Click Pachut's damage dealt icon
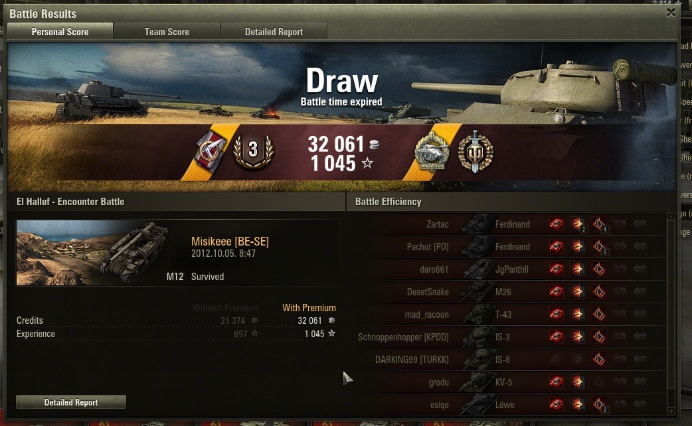 (577, 247)
